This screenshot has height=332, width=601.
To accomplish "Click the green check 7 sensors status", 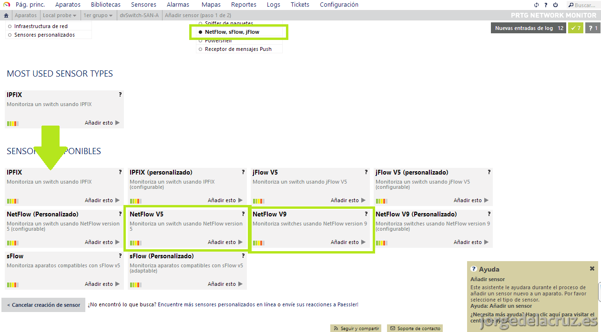I will [x=576, y=28].
